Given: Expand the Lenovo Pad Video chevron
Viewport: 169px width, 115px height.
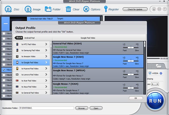Looking at the screenshot, I should point(46,75).
